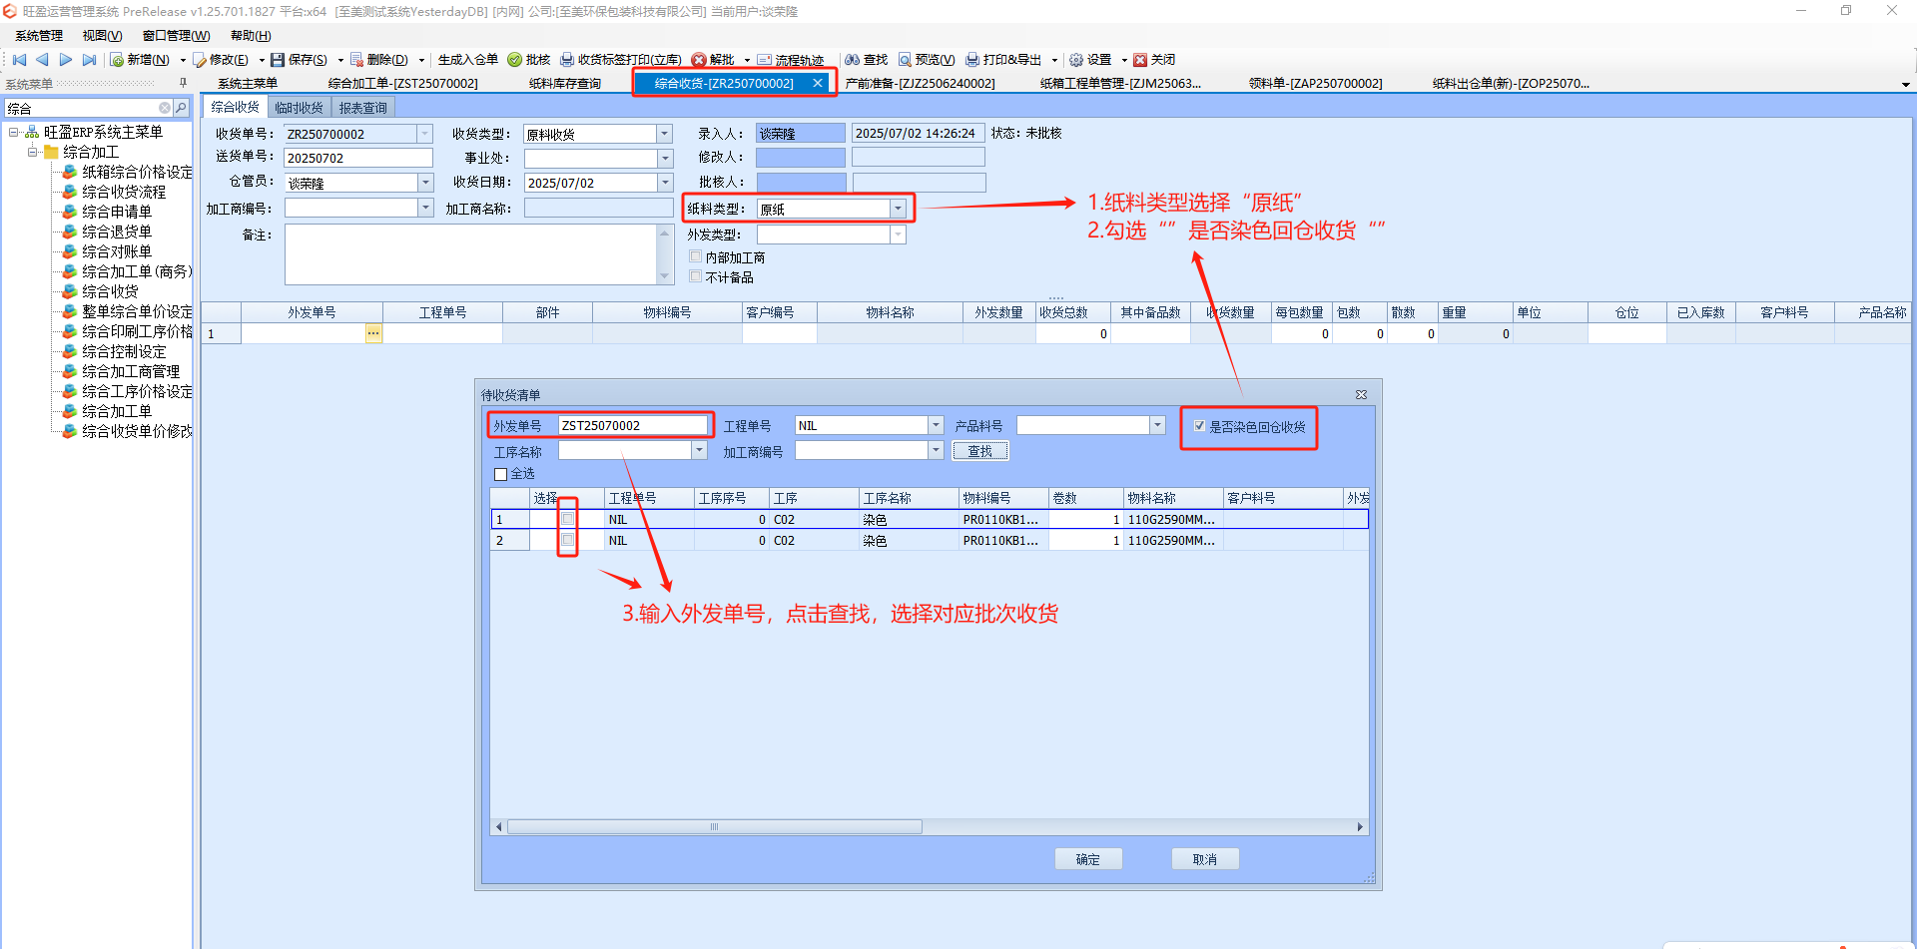
Task: Close the 综合收货-[ZR250700002] tab
Action: click(x=818, y=83)
